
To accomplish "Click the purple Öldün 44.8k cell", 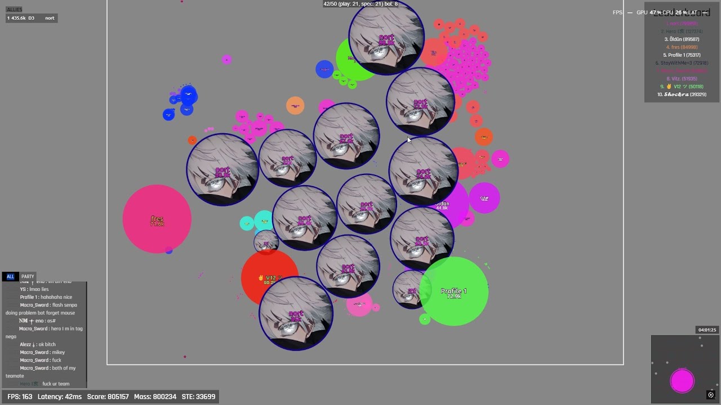I will pyautogui.click(x=449, y=204).
